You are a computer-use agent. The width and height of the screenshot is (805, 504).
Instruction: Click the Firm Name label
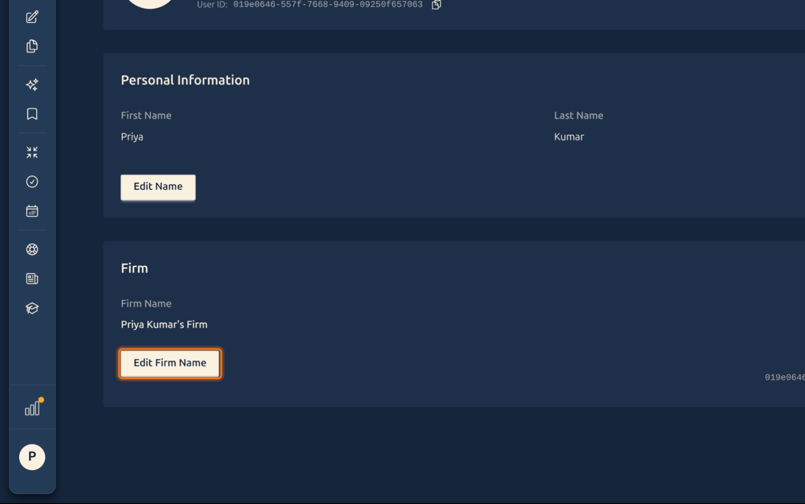[146, 304]
